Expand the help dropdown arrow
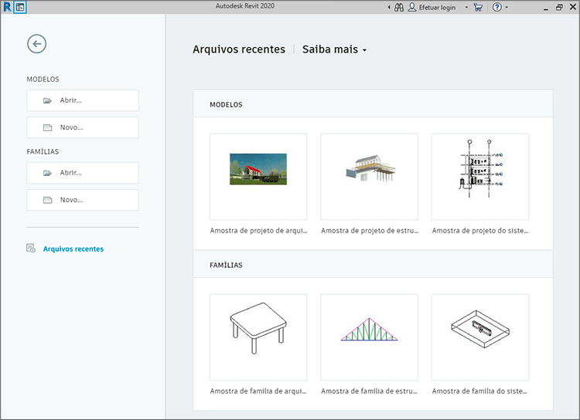Image resolution: width=580 pixels, height=420 pixels. point(507,8)
